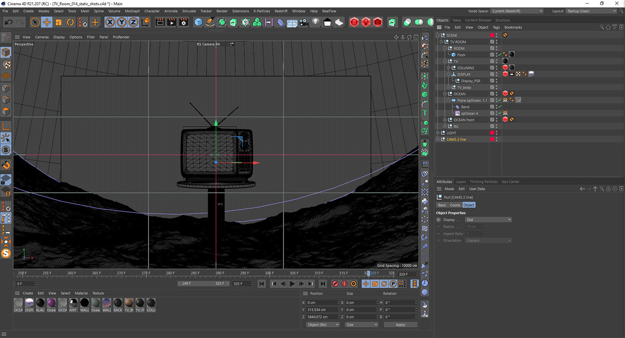Viewport: 625px width, 338px height.
Task: Add a Cube primitive object
Action: pos(198,22)
